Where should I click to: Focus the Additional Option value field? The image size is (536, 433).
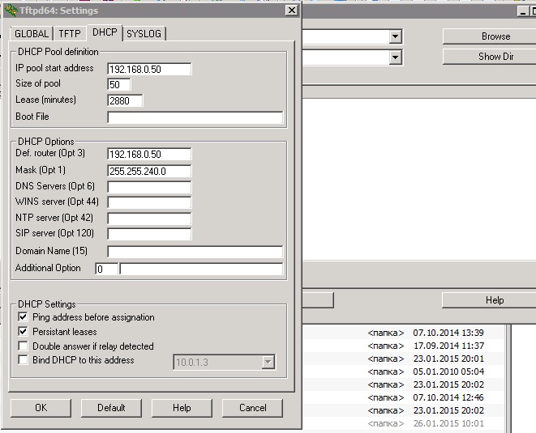coord(202,269)
